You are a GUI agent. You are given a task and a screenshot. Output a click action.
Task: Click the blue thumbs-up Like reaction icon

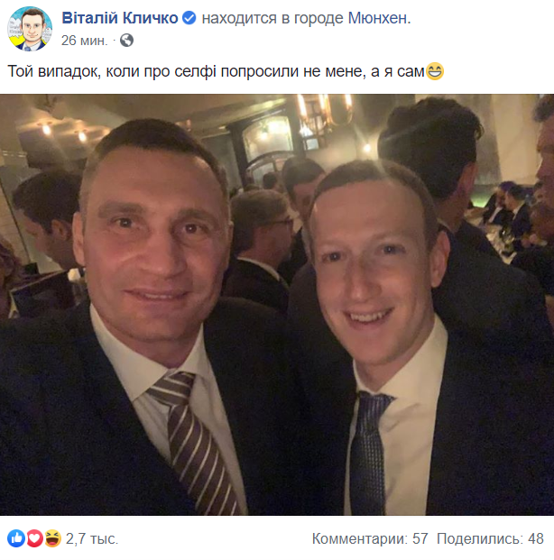coord(16,538)
